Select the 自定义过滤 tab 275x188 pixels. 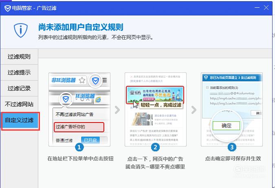click(x=20, y=121)
